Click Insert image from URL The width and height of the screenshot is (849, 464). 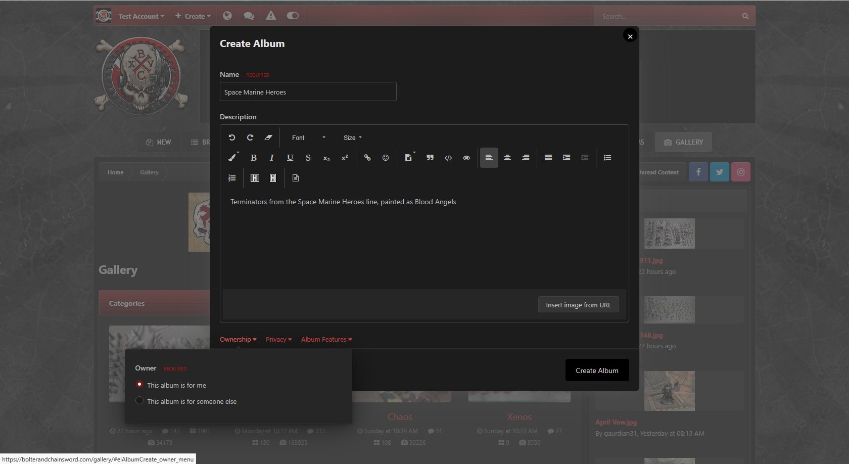[578, 305]
